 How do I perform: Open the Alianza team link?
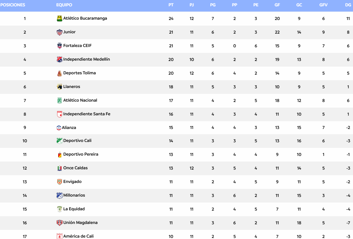[69, 128]
